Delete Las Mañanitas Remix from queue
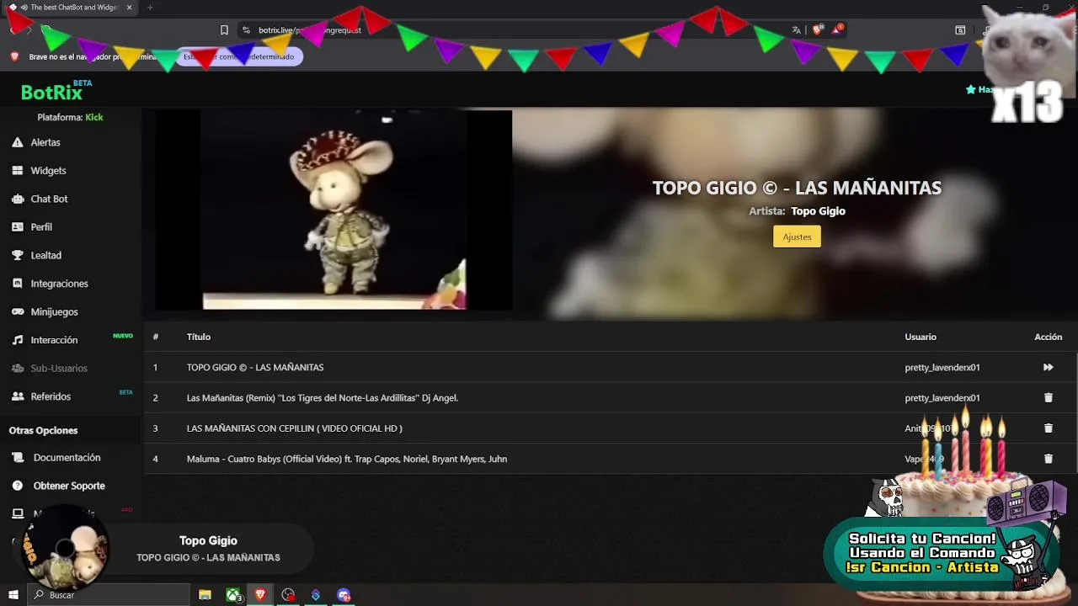Viewport: 1078px width, 606px height. click(1048, 397)
